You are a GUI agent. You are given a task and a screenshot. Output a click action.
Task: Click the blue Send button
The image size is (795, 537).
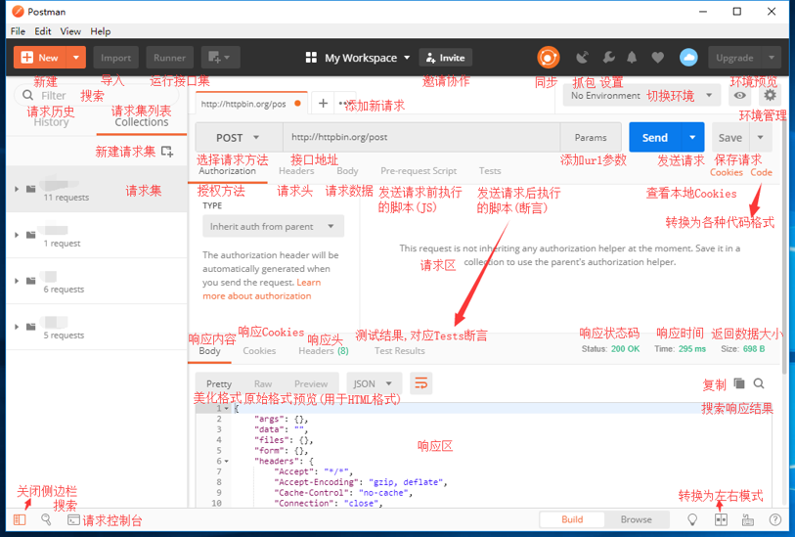[x=655, y=137]
